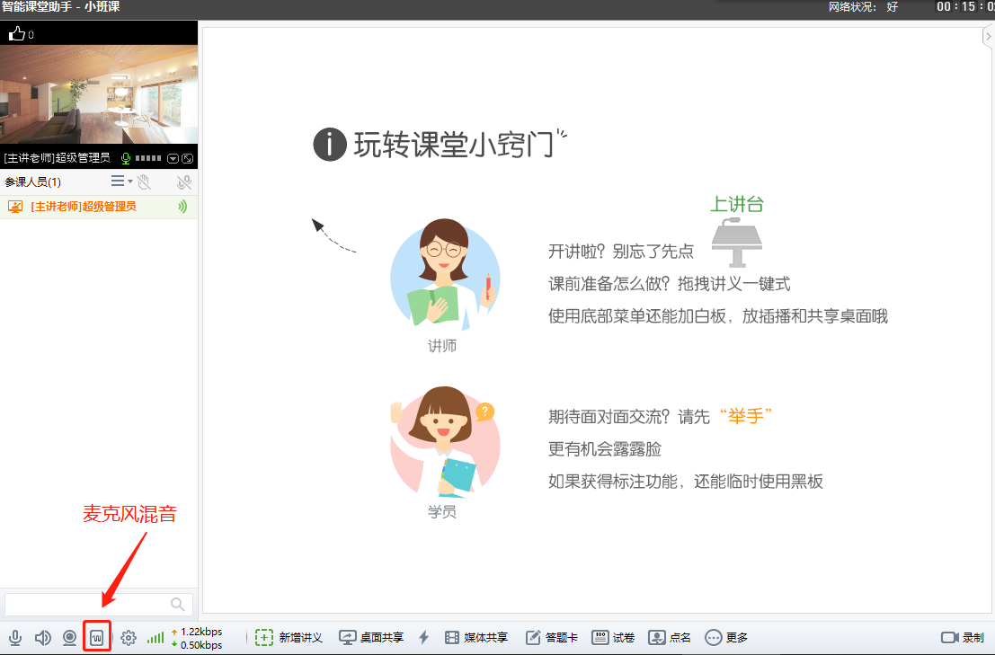The height and width of the screenshot is (655, 995).
Task: Toggle the webcam camera icon
Action: tap(69, 638)
